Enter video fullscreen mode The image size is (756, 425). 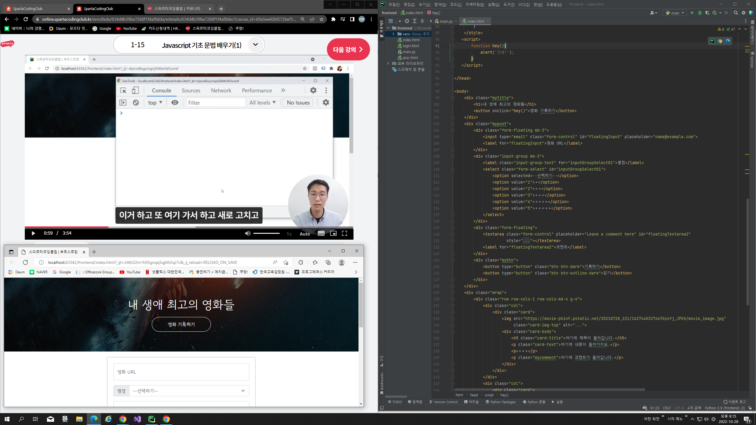point(344,233)
